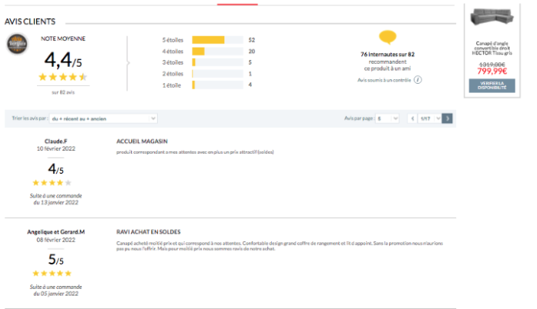Click the review title RAVI ACHAT EN SOLDES
Screen dimensions: 537x309
148,232
